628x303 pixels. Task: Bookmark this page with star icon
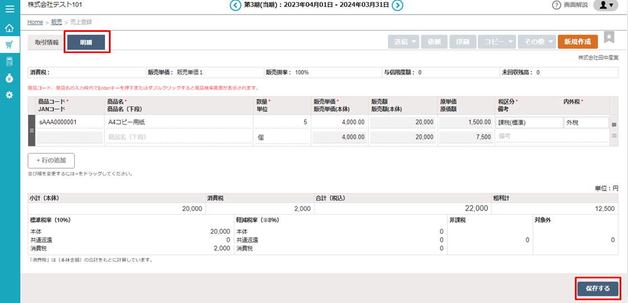pos(609,37)
